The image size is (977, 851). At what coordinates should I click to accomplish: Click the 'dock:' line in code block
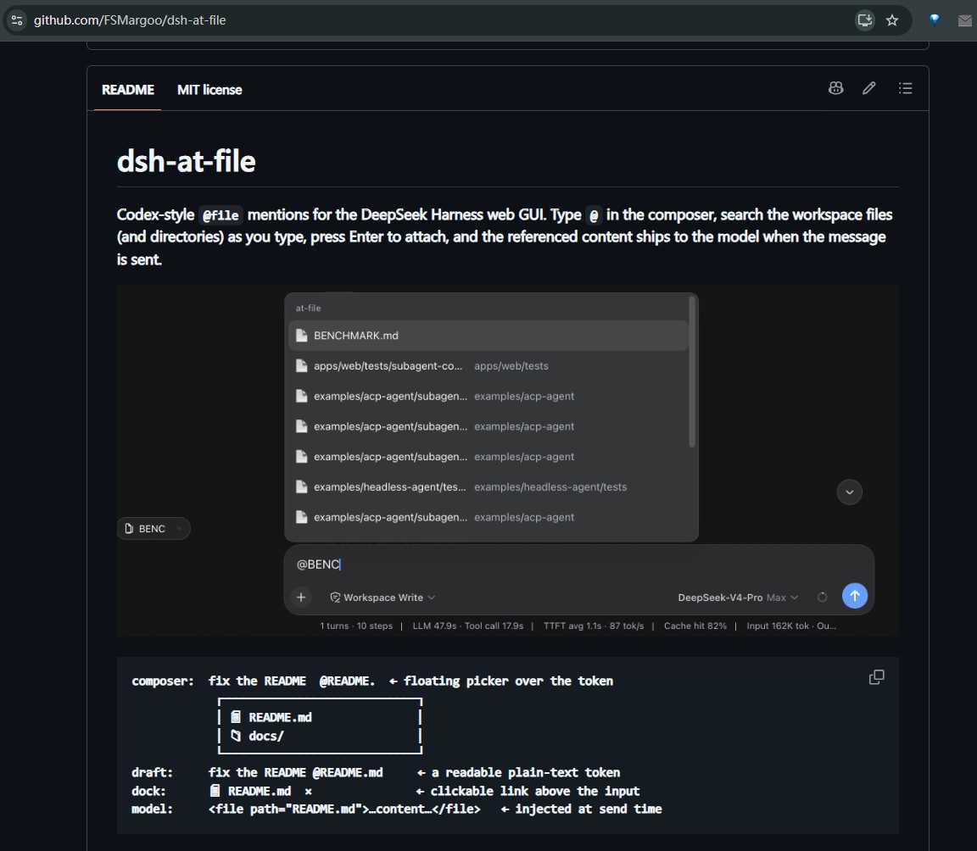click(x=385, y=791)
